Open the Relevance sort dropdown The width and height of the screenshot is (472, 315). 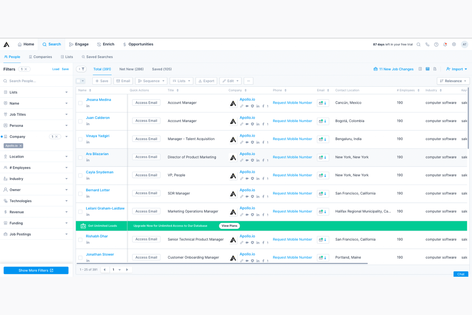pos(453,81)
